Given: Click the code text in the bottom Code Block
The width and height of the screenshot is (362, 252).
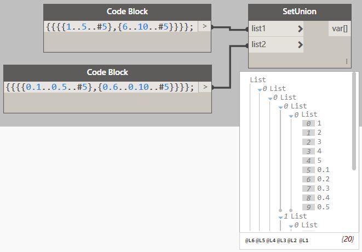Looking at the screenshot, I should point(99,87).
